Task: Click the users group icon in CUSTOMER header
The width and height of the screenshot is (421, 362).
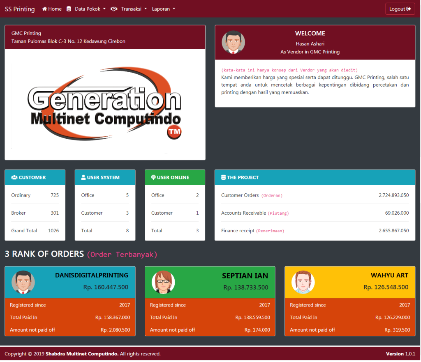Action: point(14,177)
